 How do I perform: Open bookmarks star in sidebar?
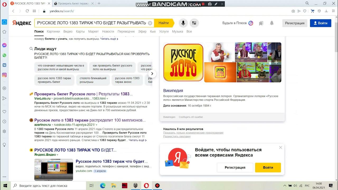[x=4, y=32]
